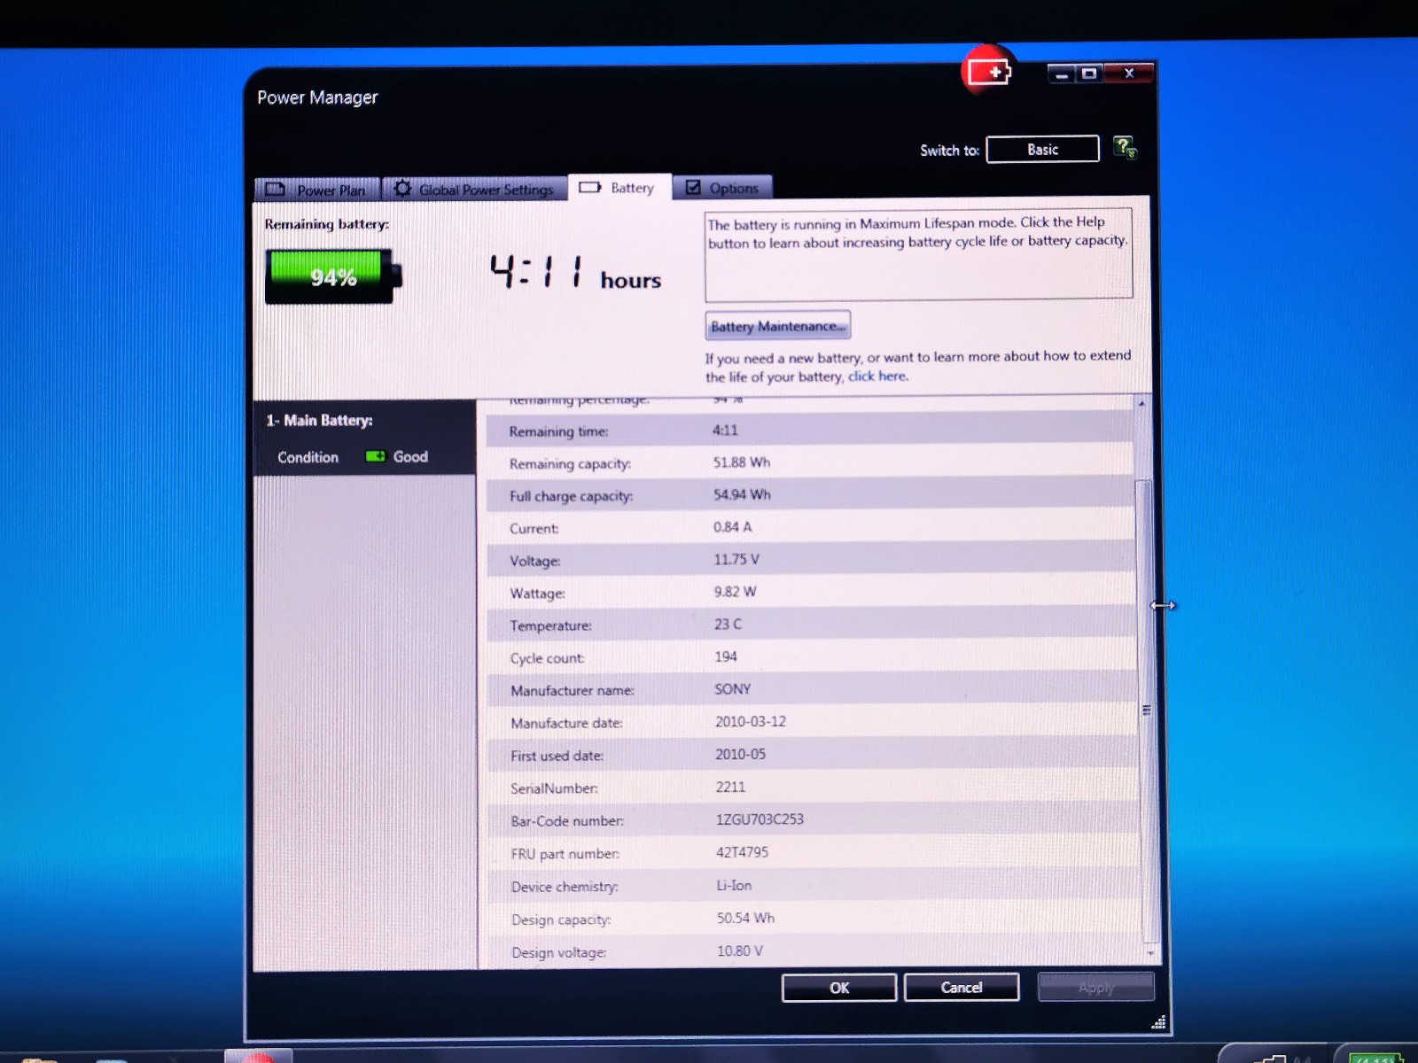The image size is (1418, 1063).
Task: Open Battery Maintenance dialog
Action: [778, 326]
